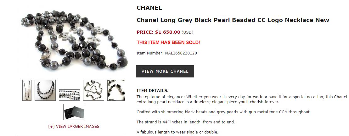Click the product title 'Chanel Long Grey Black Pearl'
The height and width of the screenshot is (136, 349).
(x=233, y=20)
